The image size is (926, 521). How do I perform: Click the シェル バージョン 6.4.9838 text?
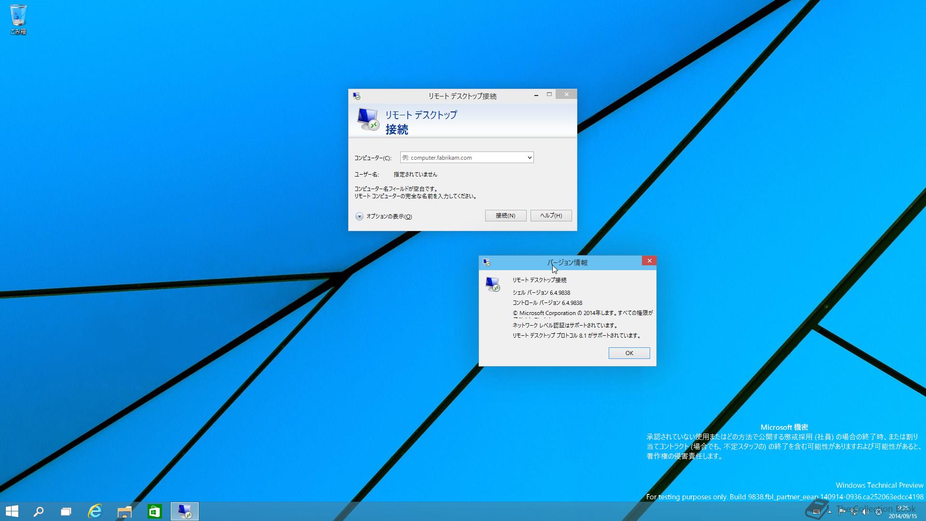[x=541, y=293]
